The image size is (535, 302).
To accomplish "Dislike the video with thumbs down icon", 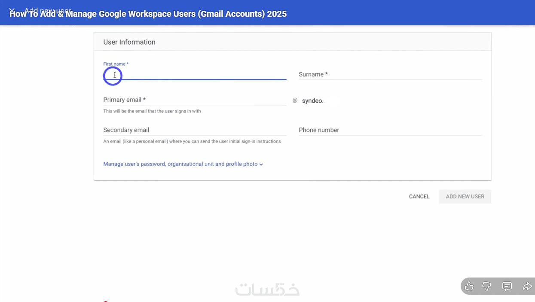I will coord(487,286).
